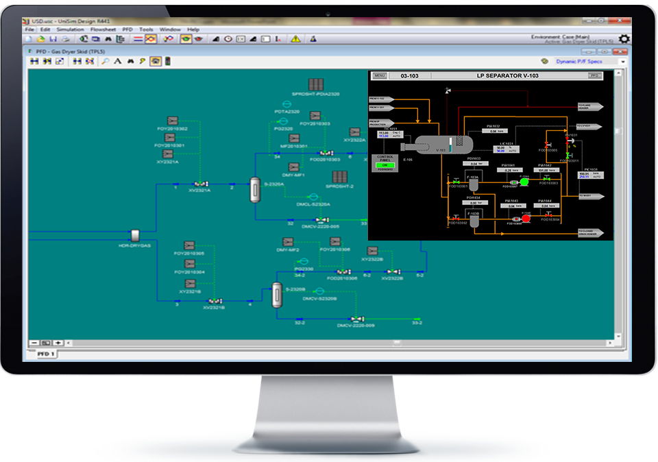
Task: Click the Save case floppy icon
Action: pyautogui.click(x=53, y=39)
